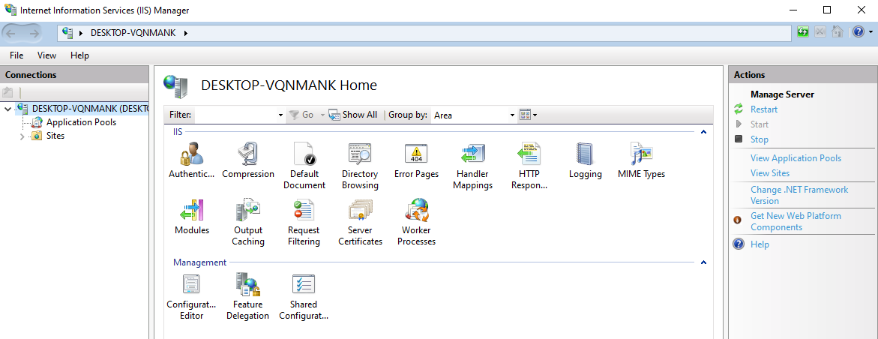Open the Authentication feature icon
This screenshot has height=339, width=878.
coord(191,160)
